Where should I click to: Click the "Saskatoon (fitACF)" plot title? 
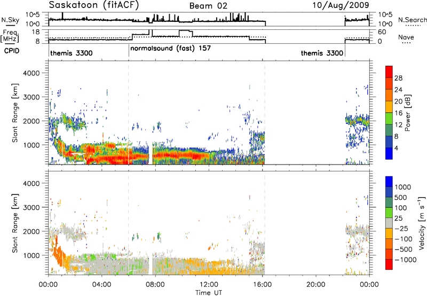[94, 5]
